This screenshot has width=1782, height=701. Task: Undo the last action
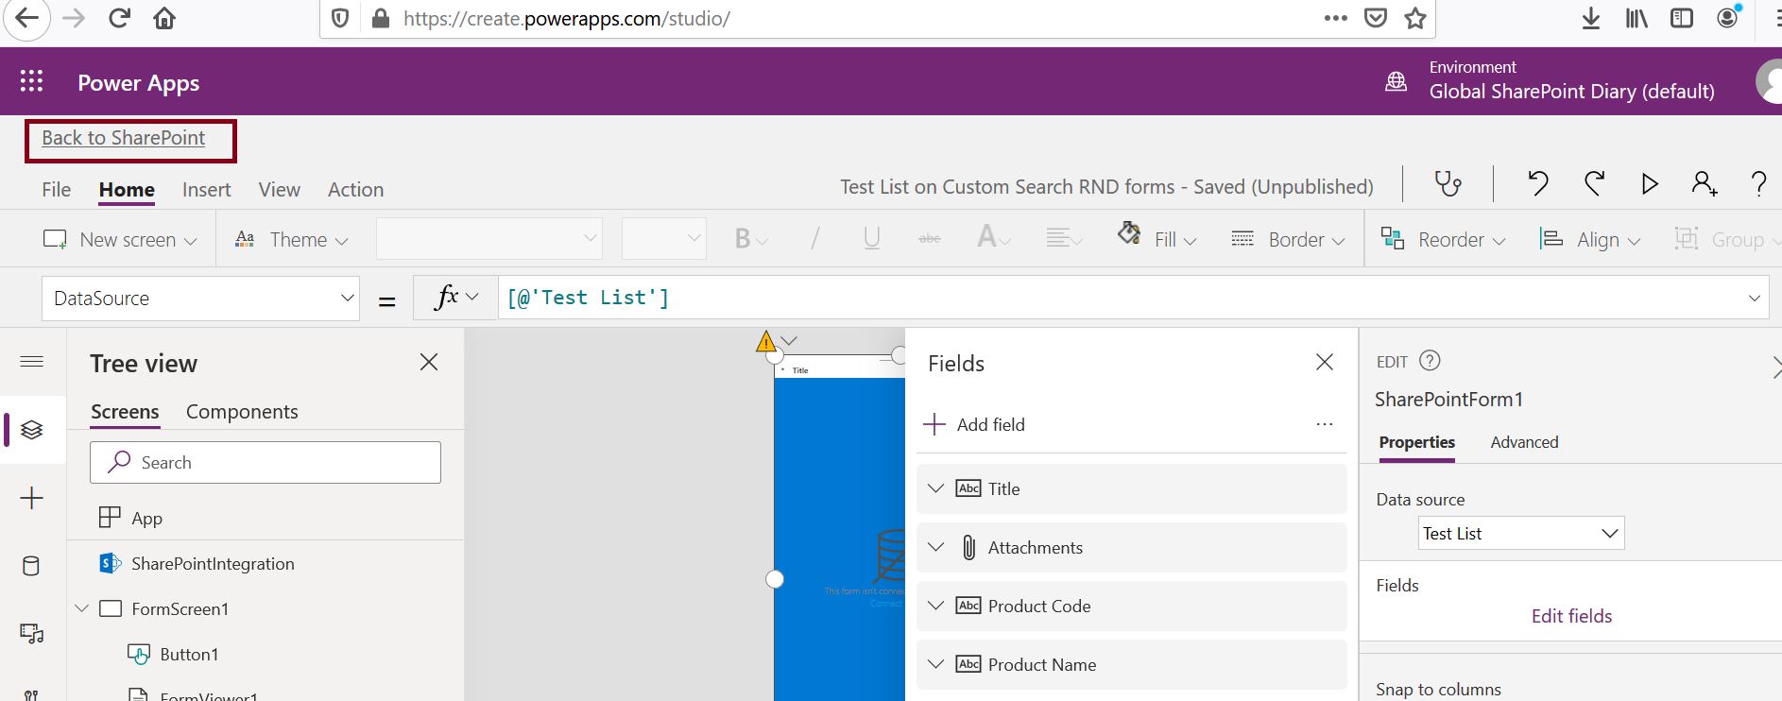(1538, 182)
